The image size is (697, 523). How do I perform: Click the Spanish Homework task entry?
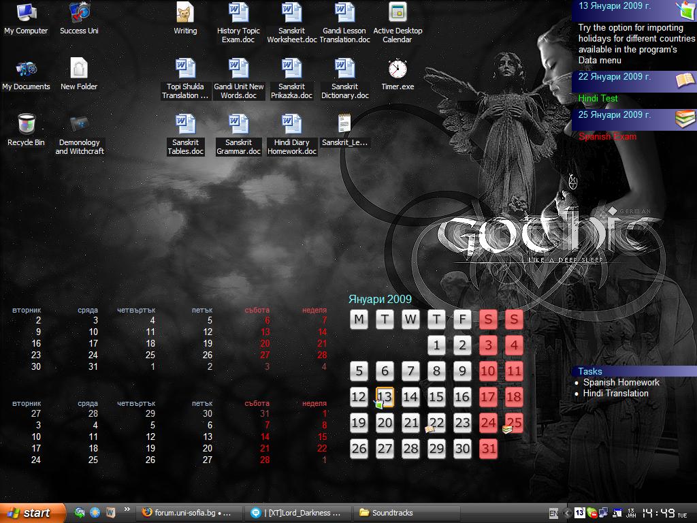coord(621,383)
